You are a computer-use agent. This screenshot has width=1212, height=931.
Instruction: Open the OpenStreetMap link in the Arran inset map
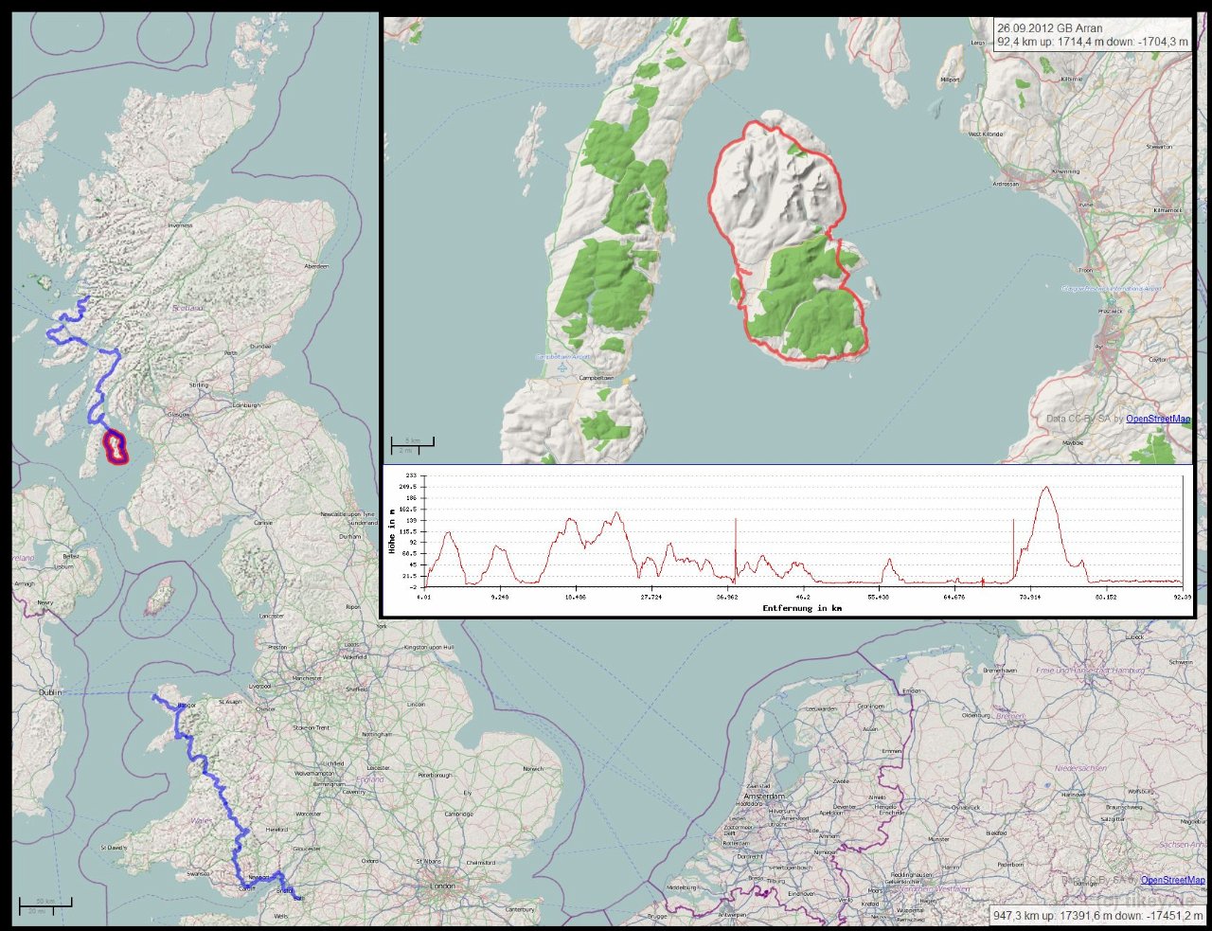pyautogui.click(x=1158, y=419)
